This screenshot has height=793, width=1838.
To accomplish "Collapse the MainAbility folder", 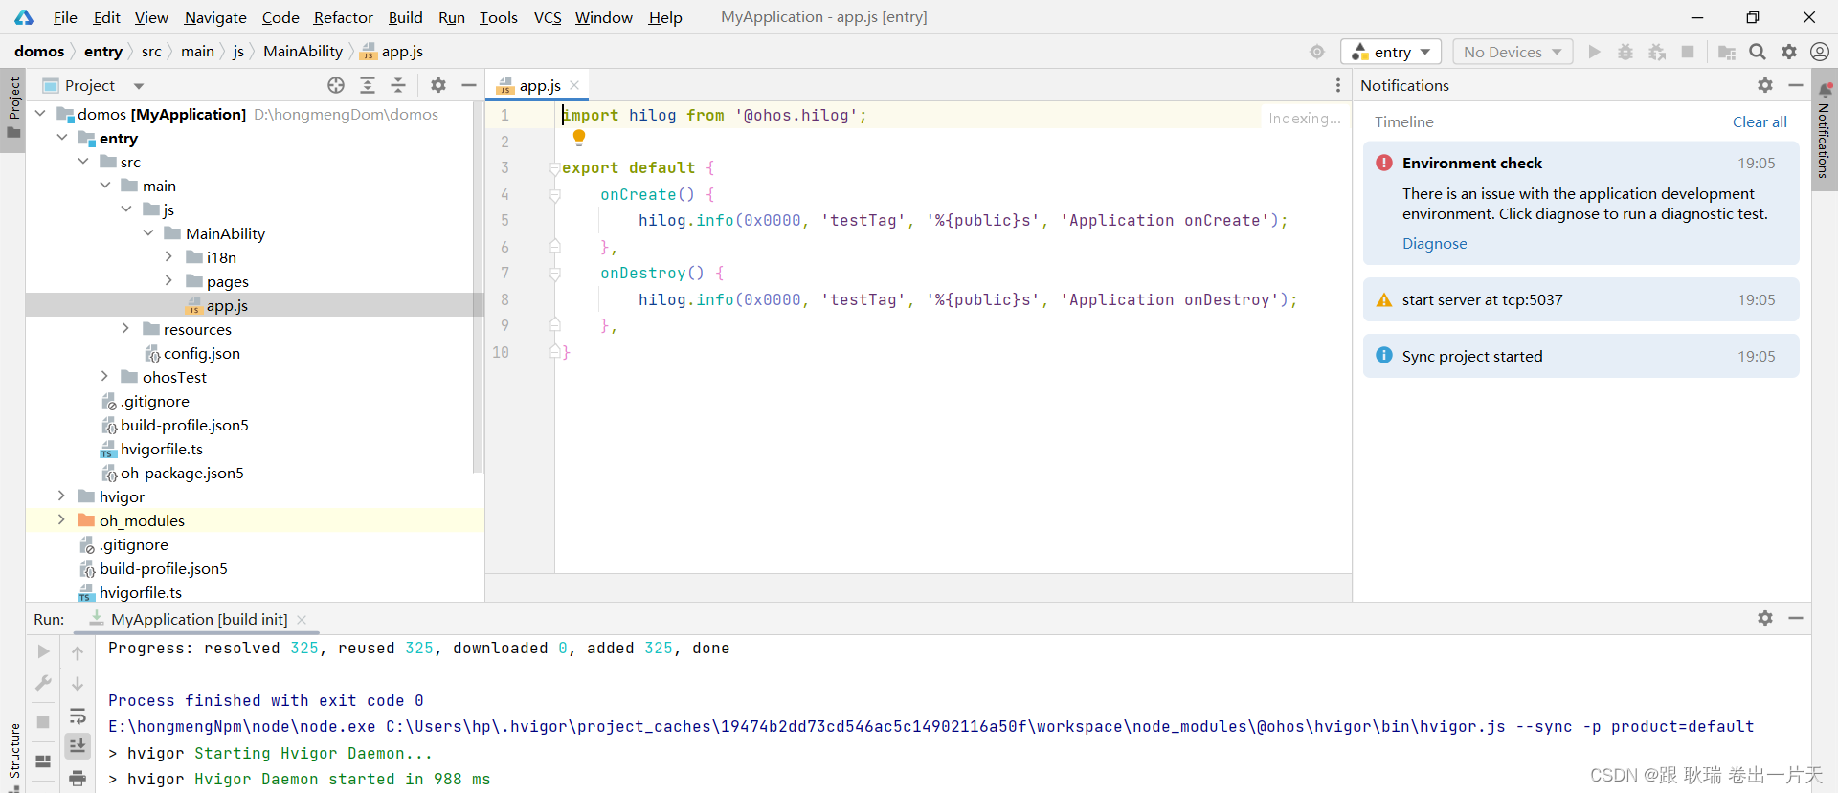I will [148, 233].
